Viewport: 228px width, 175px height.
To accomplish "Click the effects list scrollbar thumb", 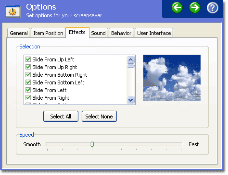I will 131,66.
